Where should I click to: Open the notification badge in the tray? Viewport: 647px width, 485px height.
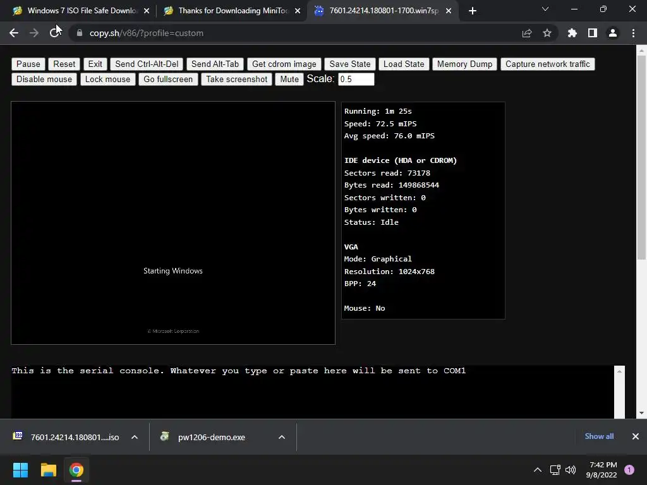click(x=629, y=470)
